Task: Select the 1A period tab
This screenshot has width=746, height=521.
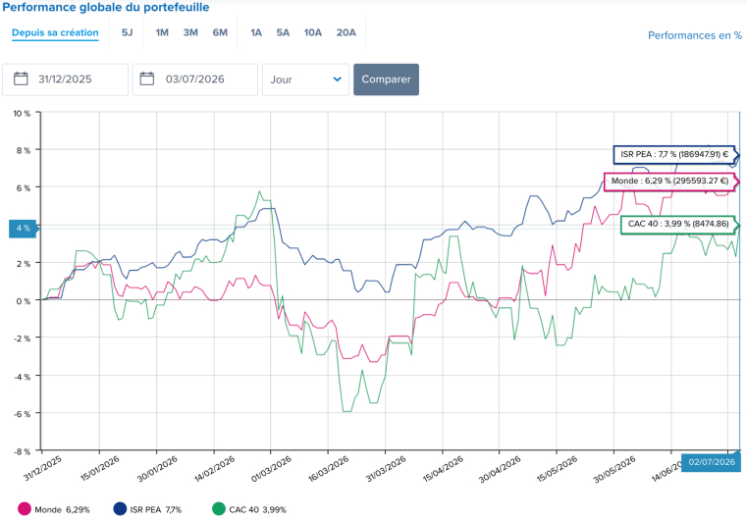Action: [256, 32]
